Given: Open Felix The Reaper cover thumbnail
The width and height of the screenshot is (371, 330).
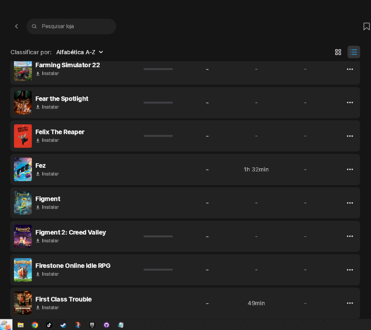Looking at the screenshot, I should 23,136.
